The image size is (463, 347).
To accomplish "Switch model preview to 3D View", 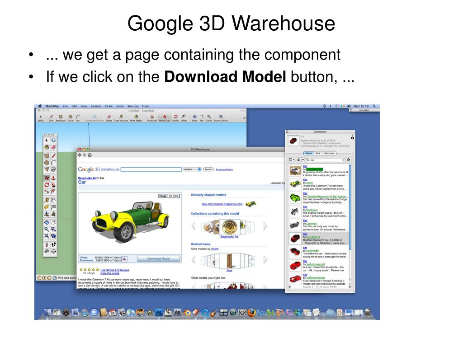I will tap(174, 196).
